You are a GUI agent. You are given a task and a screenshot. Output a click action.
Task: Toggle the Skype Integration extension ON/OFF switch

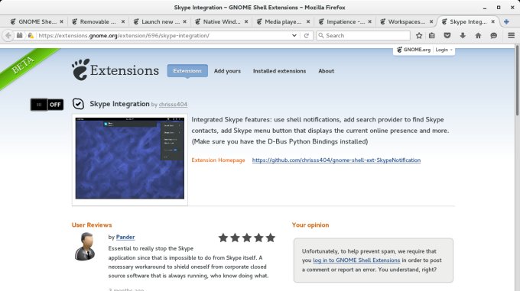(47, 105)
